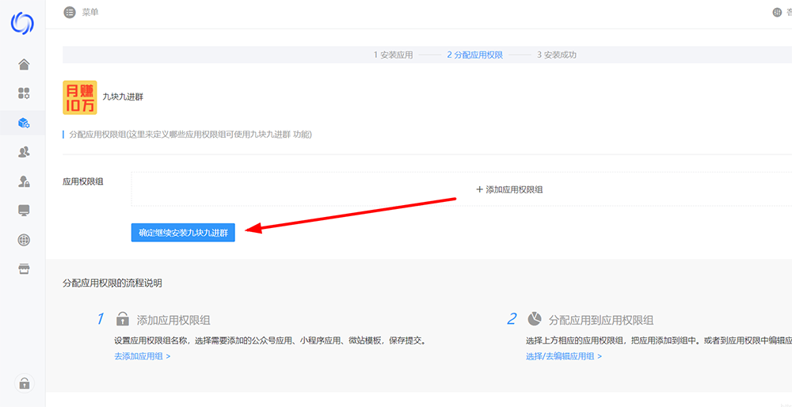Click the 3 安装成功 step
Screen dimensions: 792x407
click(556, 55)
